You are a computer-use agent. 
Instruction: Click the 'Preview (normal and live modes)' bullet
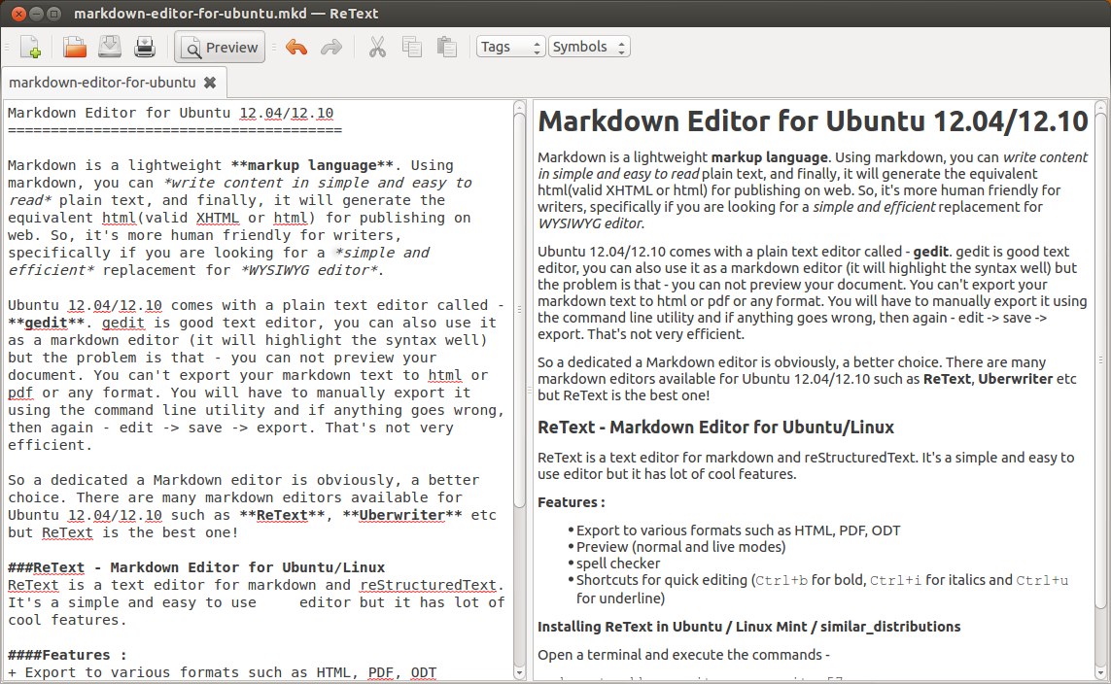pos(681,547)
